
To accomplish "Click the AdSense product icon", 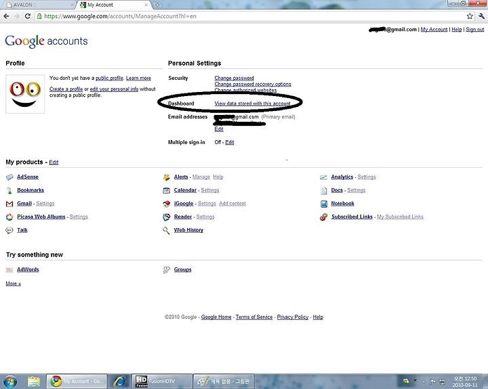I will click(x=9, y=177).
